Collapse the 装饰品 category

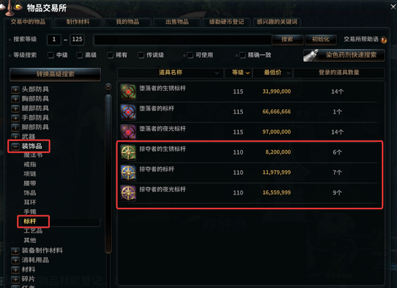(x=15, y=147)
